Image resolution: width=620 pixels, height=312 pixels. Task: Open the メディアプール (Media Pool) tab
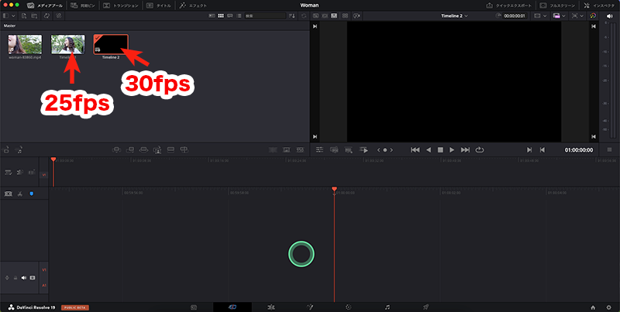pyautogui.click(x=45, y=5)
